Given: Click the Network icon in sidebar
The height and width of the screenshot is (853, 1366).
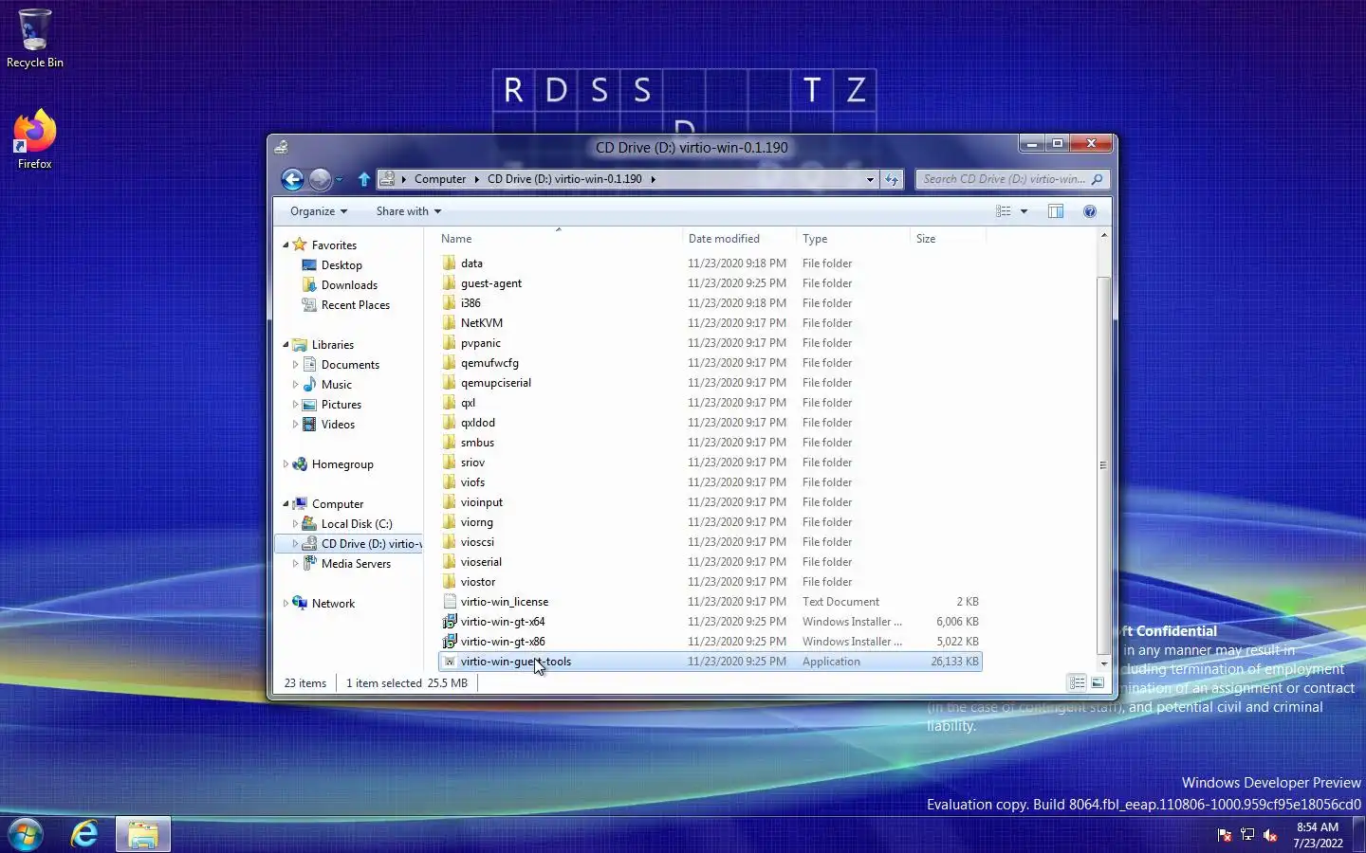Looking at the screenshot, I should tap(300, 603).
